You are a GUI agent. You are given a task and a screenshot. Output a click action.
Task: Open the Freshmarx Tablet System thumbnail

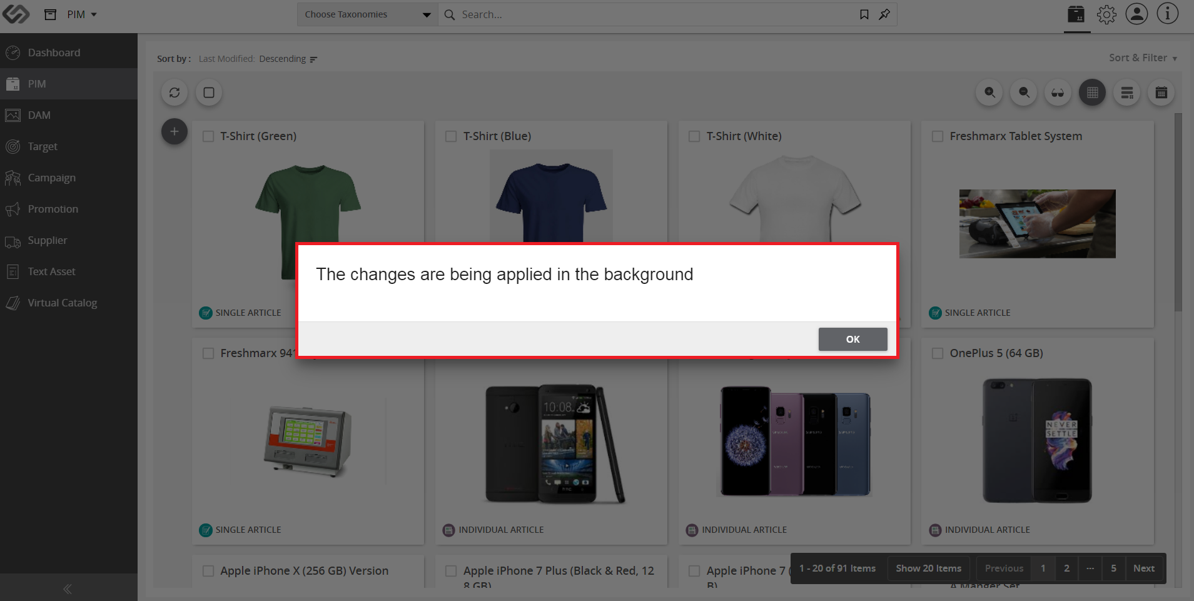[x=1037, y=224]
